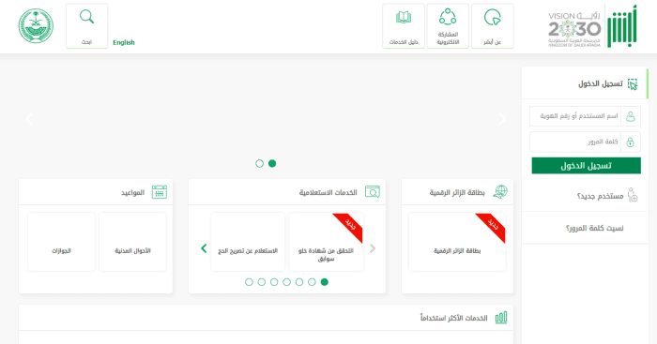Click the Absher logo
This screenshot has width=657, height=344.
pos(622,26)
